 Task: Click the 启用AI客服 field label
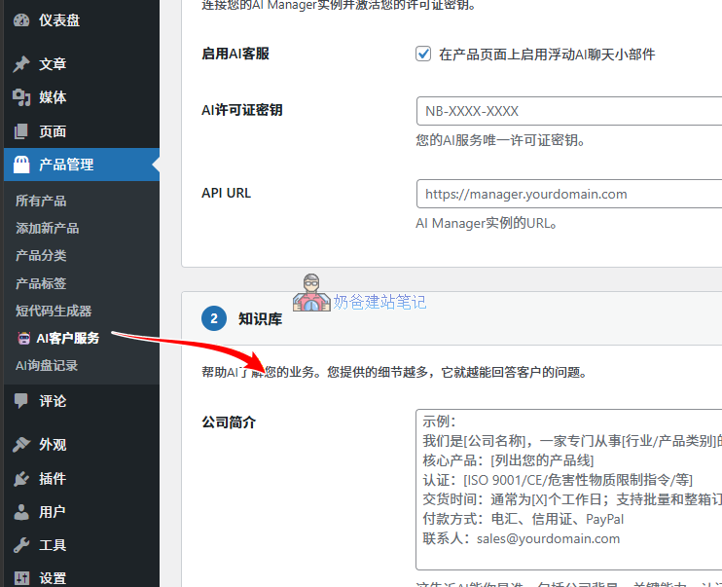point(235,54)
